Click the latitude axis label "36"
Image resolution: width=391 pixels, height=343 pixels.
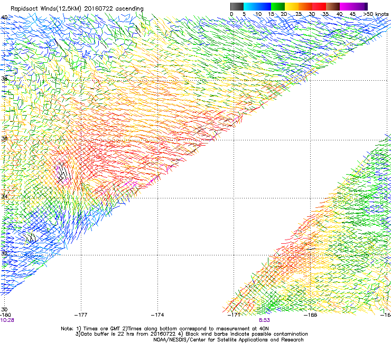(4, 138)
